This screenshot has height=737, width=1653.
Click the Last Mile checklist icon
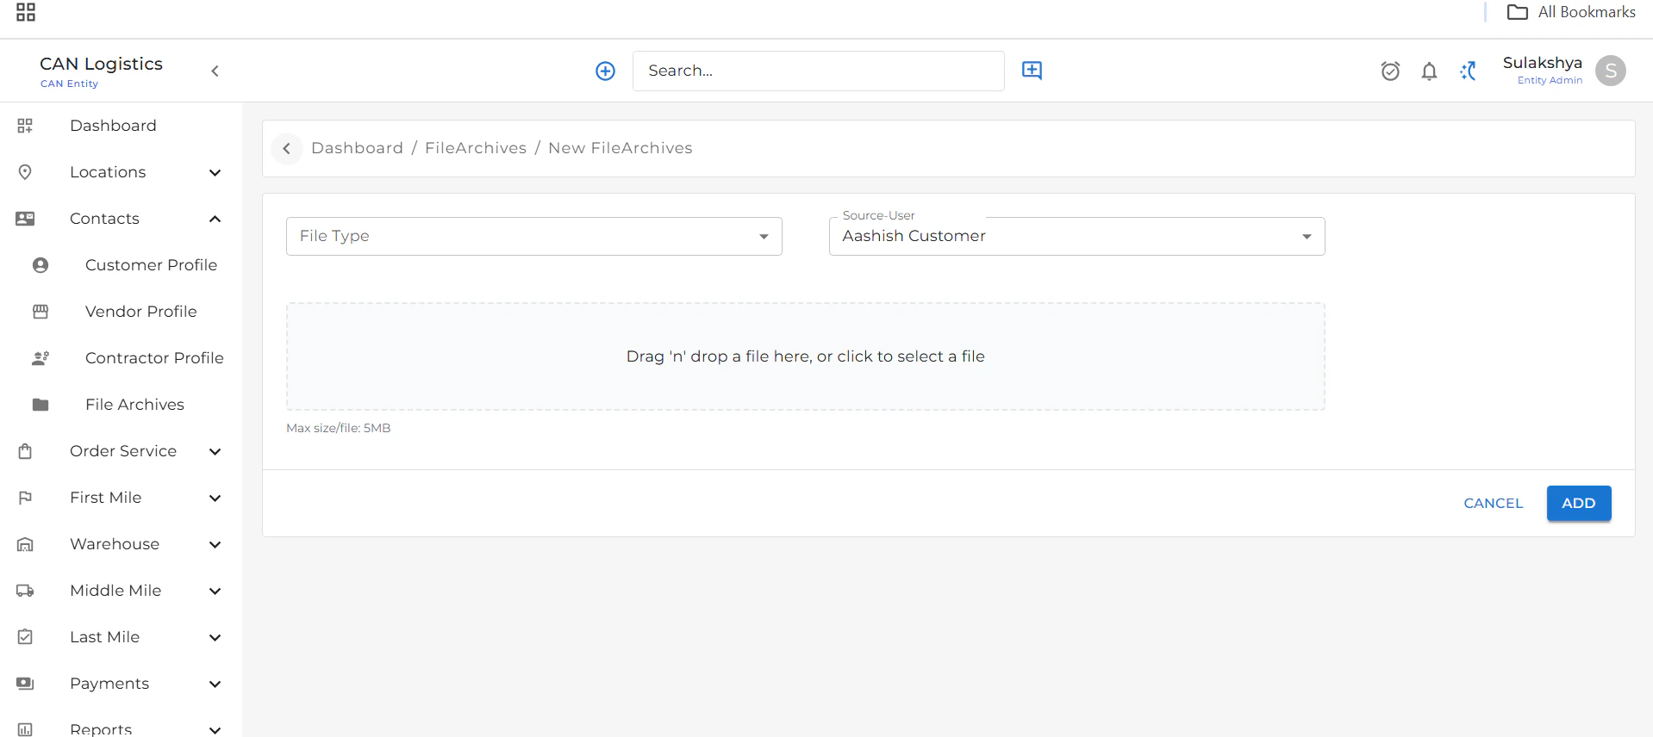click(25, 637)
